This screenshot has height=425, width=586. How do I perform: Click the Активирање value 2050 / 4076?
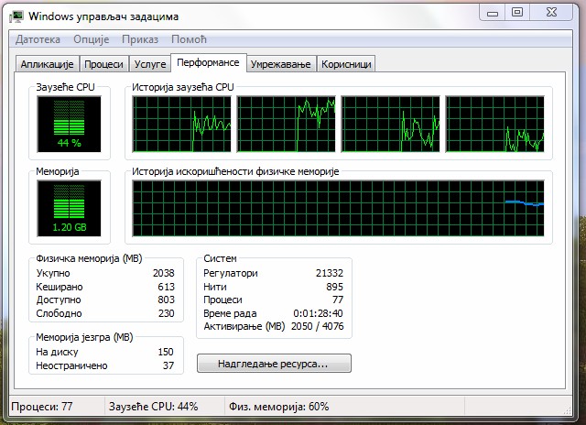318,326
